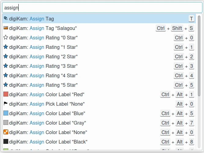This screenshot has height=153, width=204.
Task: Click the search field containing "assign"
Action: pyautogui.click(x=102, y=8)
